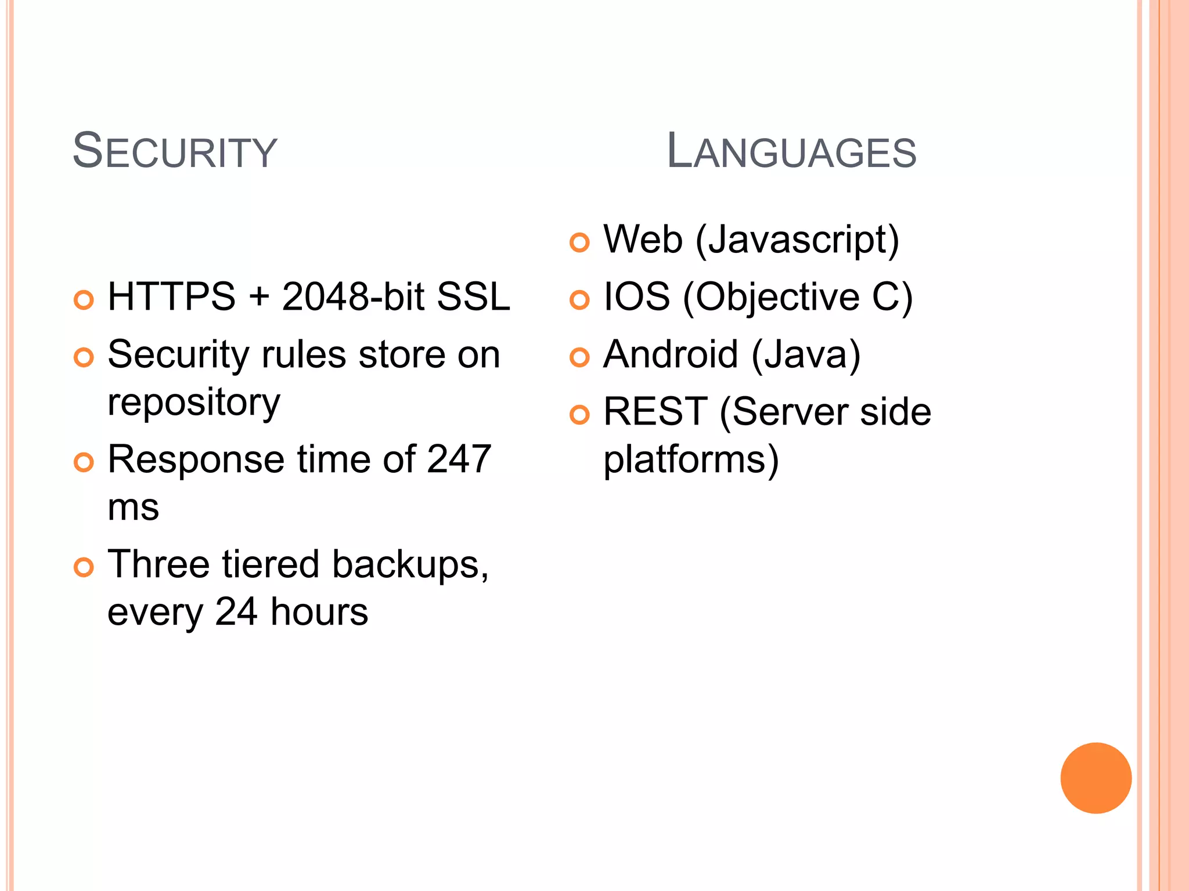Image resolution: width=1189 pixels, height=891 pixels.
Task: Click the bullet beside Three tiered backups
Action: point(84,567)
